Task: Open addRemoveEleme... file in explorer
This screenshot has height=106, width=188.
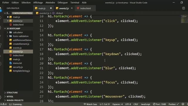Action: pos(23,40)
